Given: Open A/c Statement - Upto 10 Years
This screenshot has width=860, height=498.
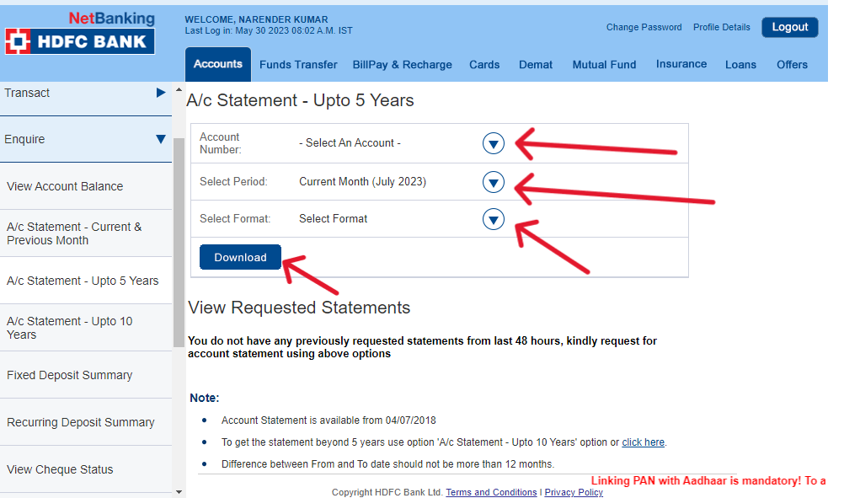Looking at the screenshot, I should point(86,328).
